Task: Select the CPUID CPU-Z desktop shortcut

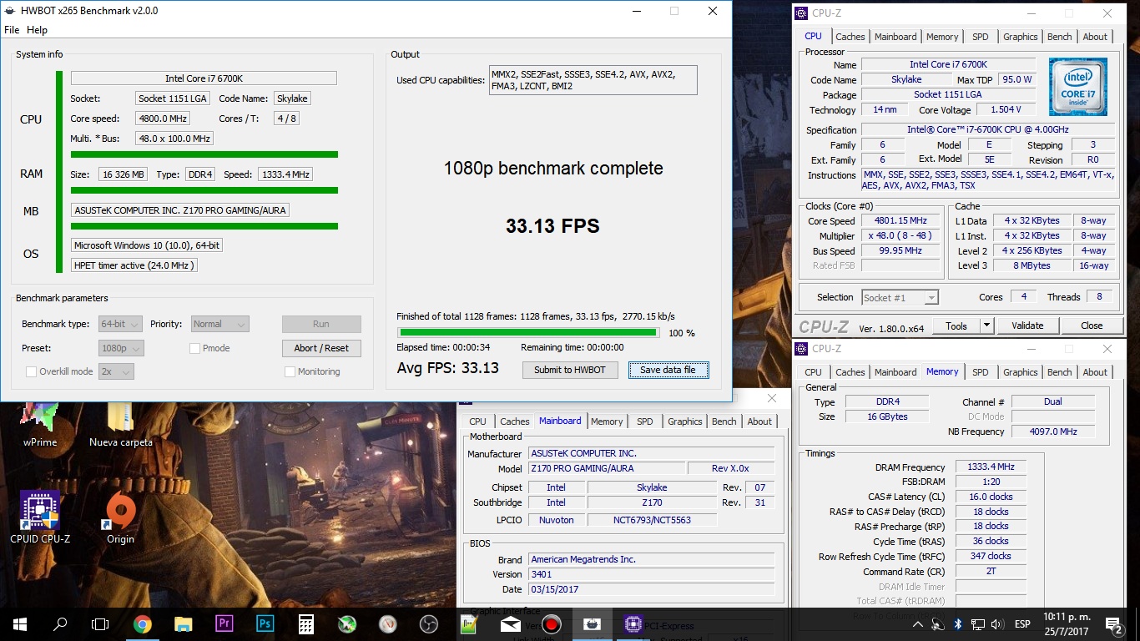Action: pyautogui.click(x=40, y=517)
